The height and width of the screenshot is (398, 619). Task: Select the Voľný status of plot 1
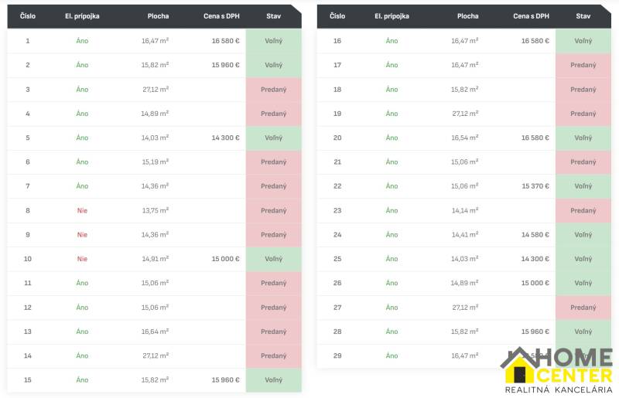coord(273,41)
